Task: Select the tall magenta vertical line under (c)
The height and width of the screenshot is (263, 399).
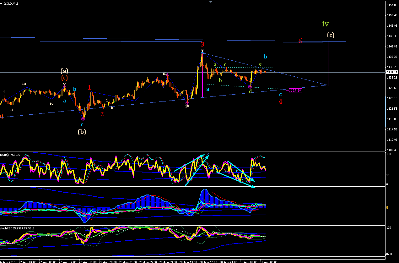Action: coord(328,63)
